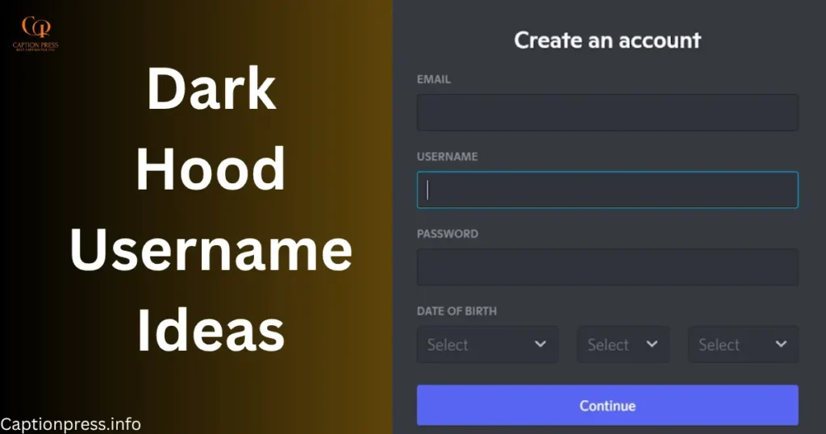Open the third Date of Birth Select dropdown
Screen dimensions: 826x434
click(742, 344)
